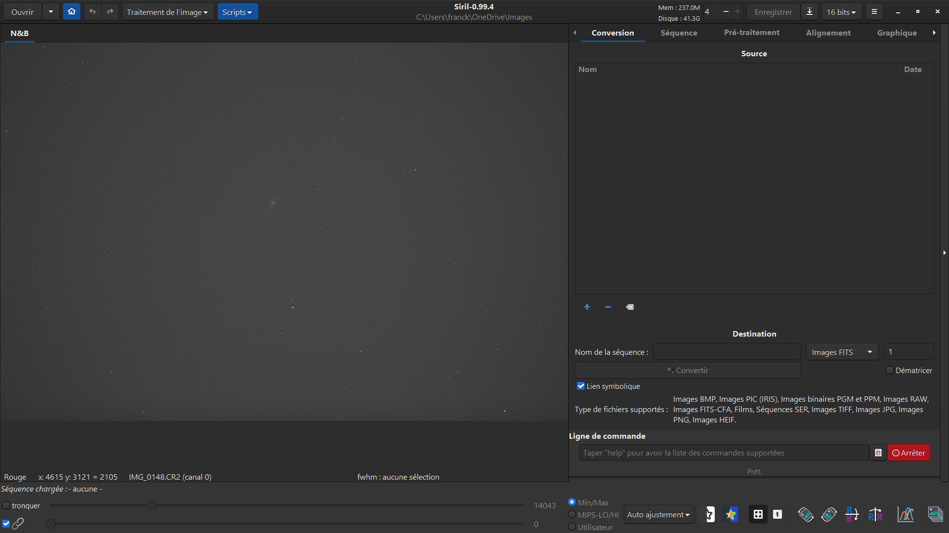Rotate image counterclockwise icon

coord(805,514)
